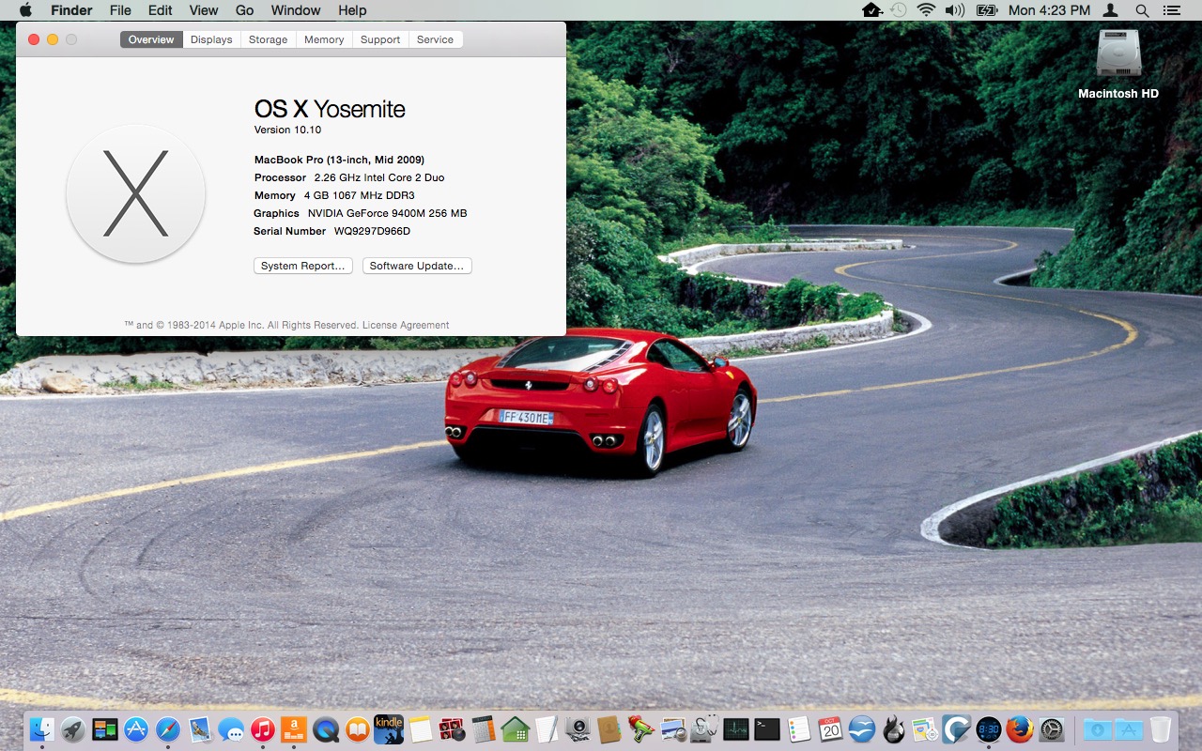Check the battery status menu
1202x751 pixels.
tap(986, 10)
